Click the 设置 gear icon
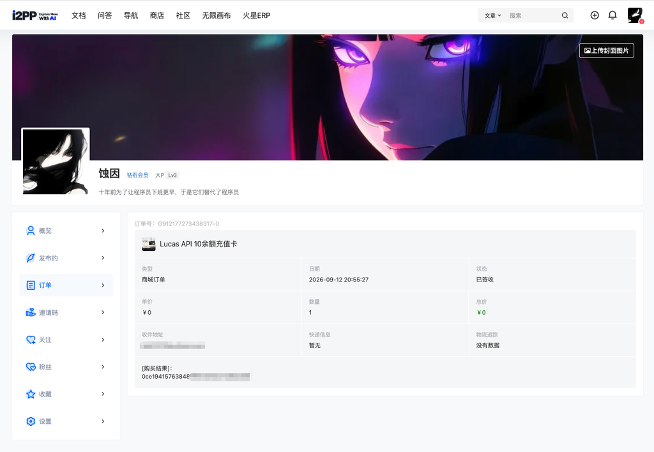Viewport: 654px width, 452px height. [31, 421]
